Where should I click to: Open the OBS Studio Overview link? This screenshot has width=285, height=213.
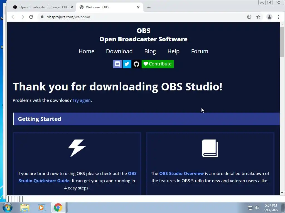click(181, 174)
